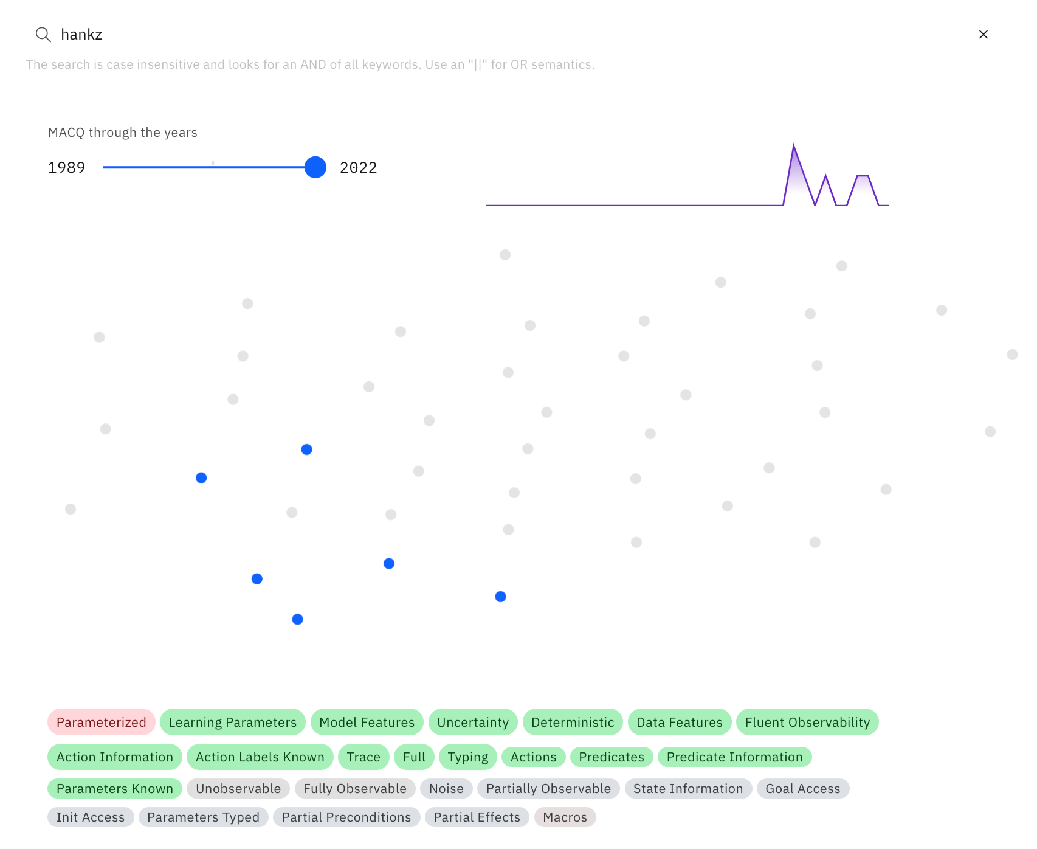Image resolution: width=1037 pixels, height=849 pixels.
Task: Toggle the Deterministic tag
Action: pyautogui.click(x=573, y=723)
